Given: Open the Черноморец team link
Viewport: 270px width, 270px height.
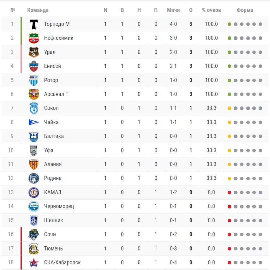Looking at the screenshot, I should coord(59,206).
